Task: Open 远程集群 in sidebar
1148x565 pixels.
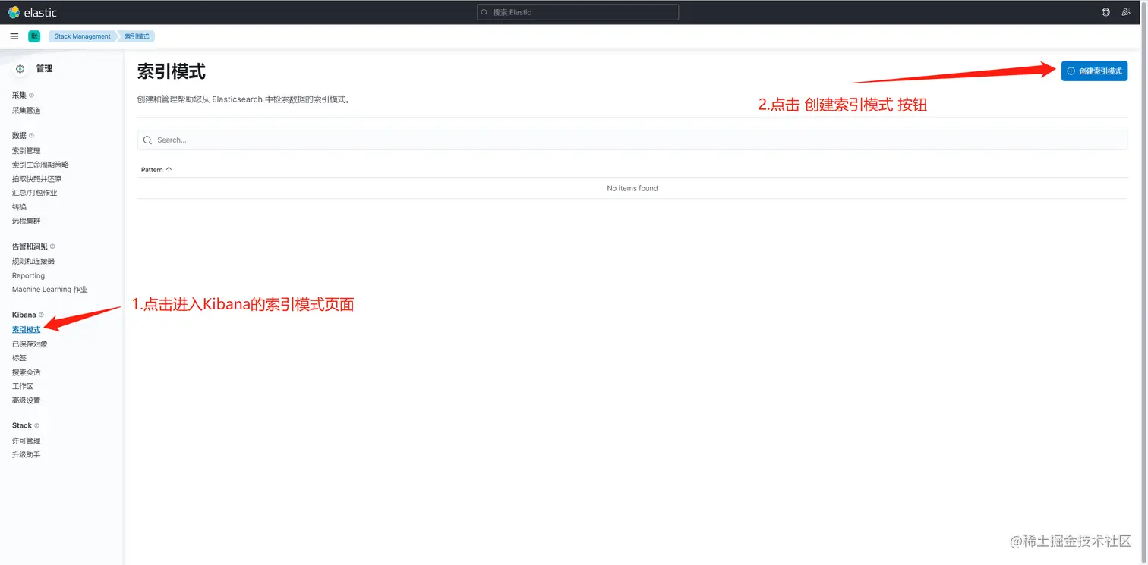Action: tap(27, 221)
